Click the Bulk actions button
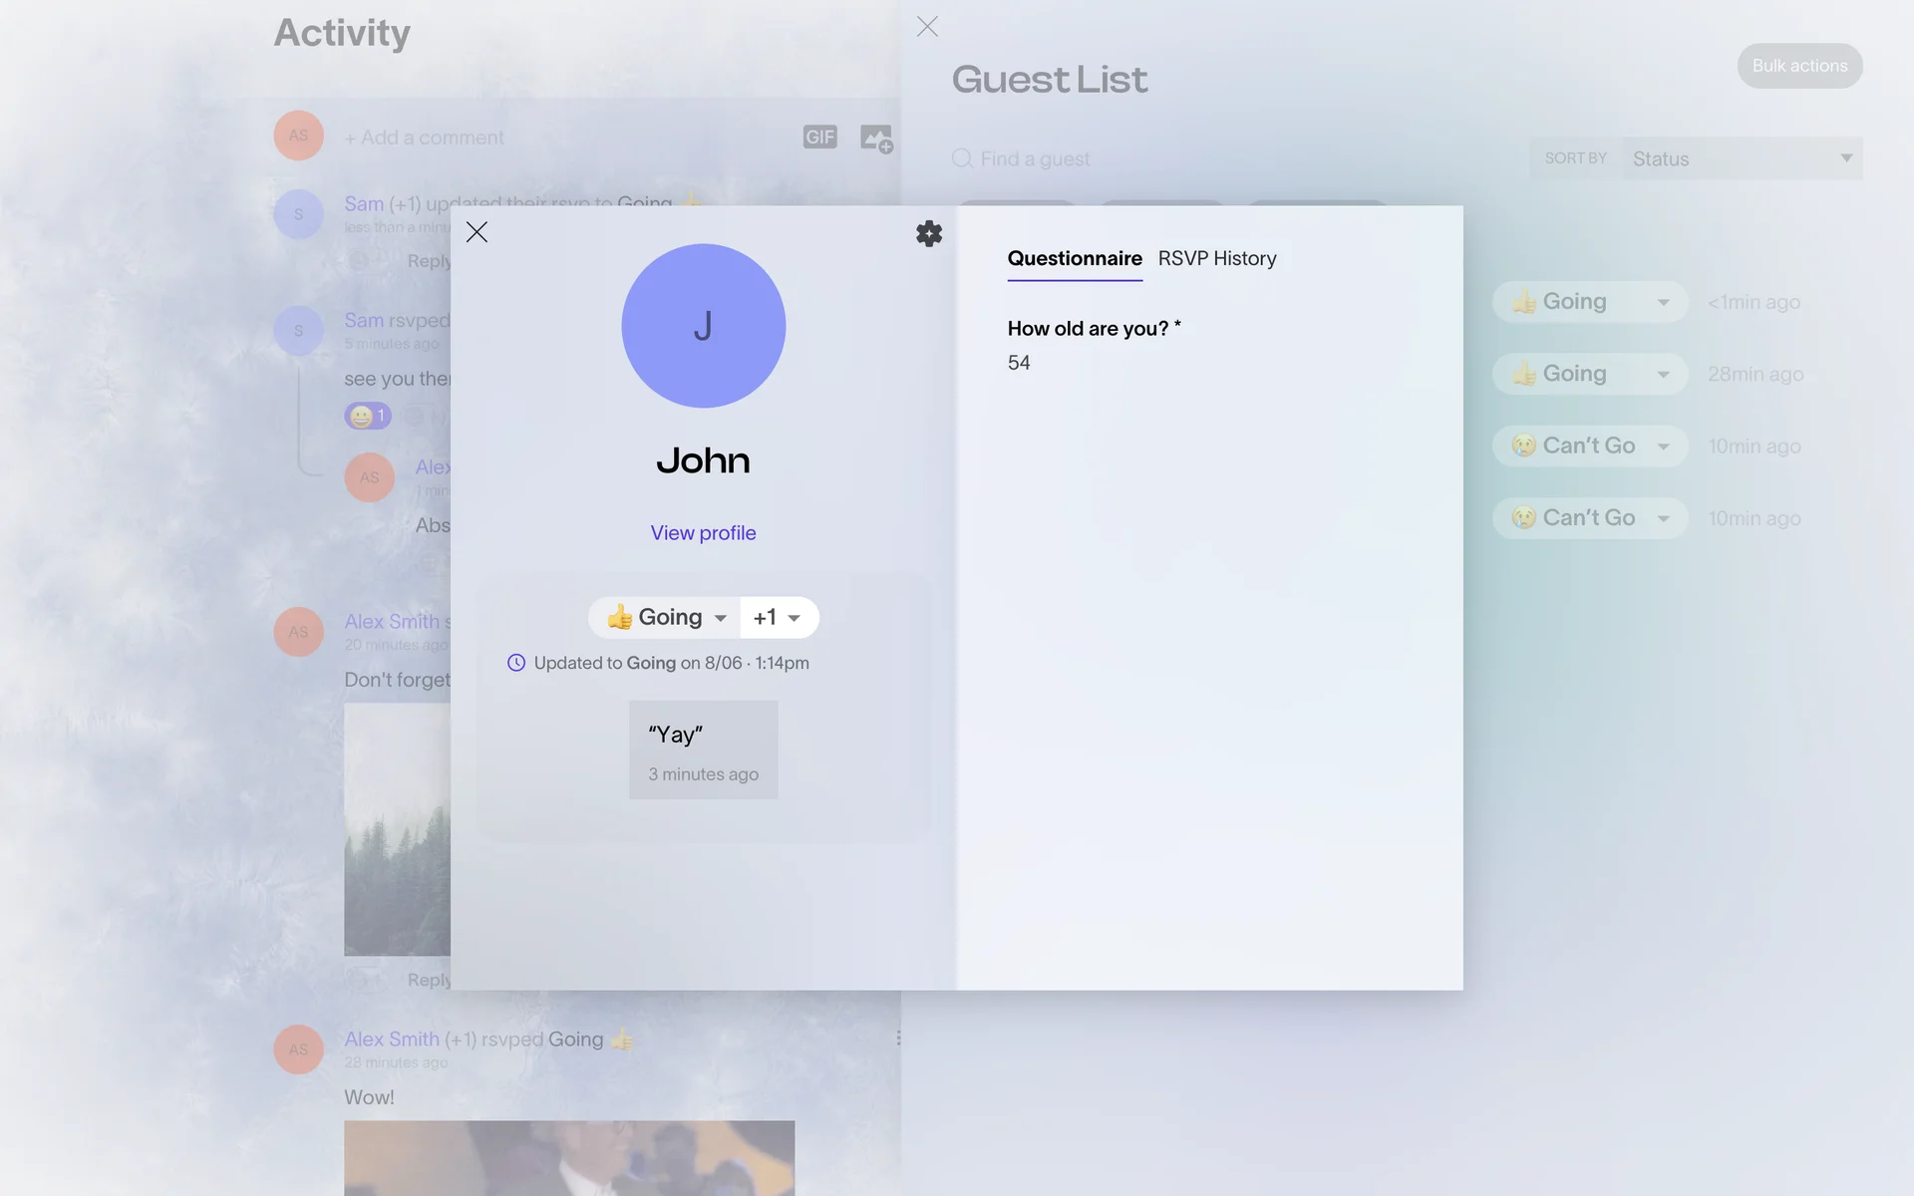Image resolution: width=1914 pixels, height=1196 pixels. 1798,66
